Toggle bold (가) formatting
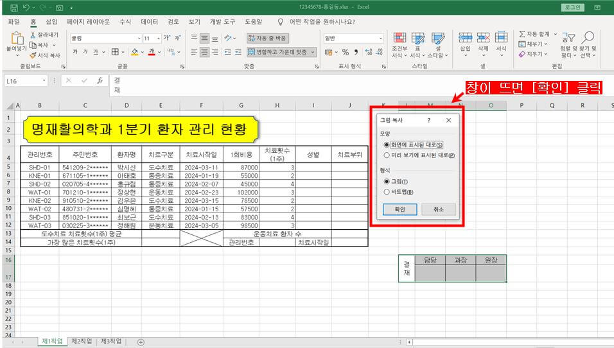Screen dimensions: 614x348 [x=75, y=51]
